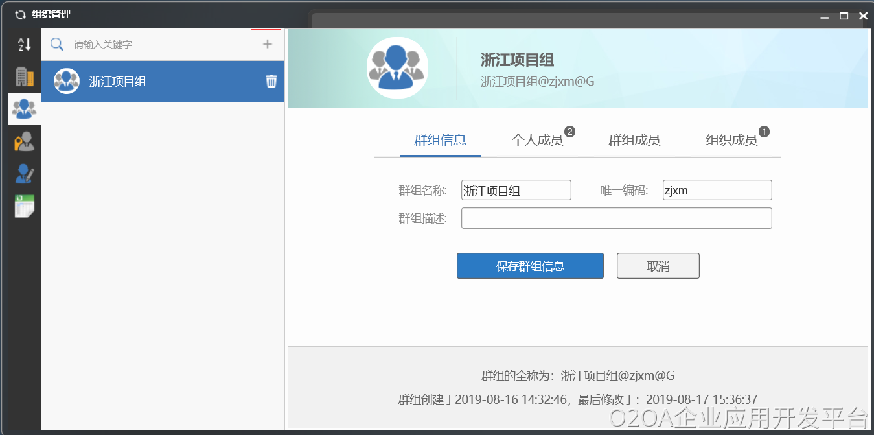
Task: Open organization management building icon
Action: (x=24, y=76)
